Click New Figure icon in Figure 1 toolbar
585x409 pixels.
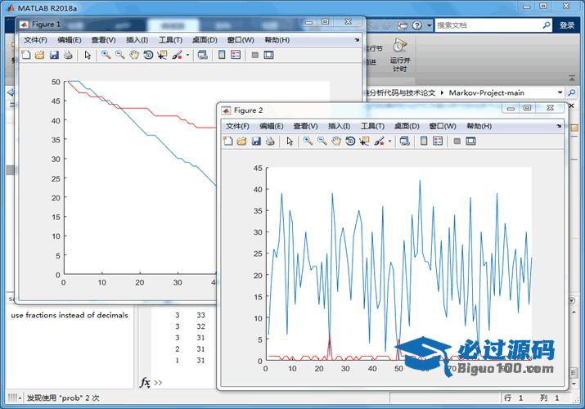click(x=25, y=55)
